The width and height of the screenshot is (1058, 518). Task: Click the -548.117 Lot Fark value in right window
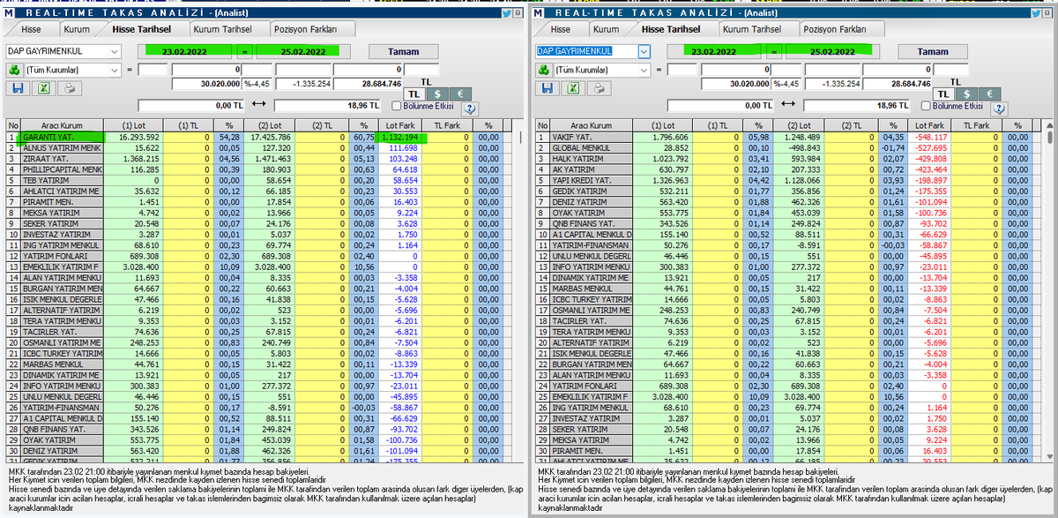(929, 138)
